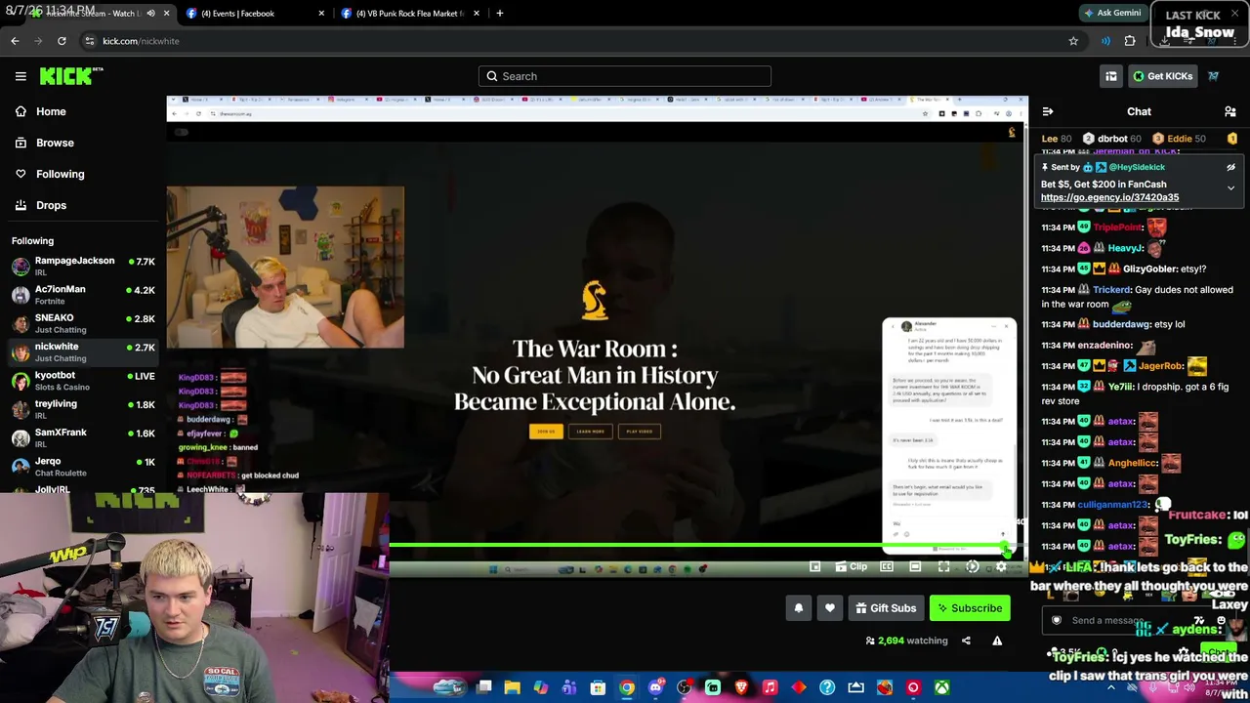
Task: Open the Kick hamburger sidebar menu
Action: click(x=21, y=76)
